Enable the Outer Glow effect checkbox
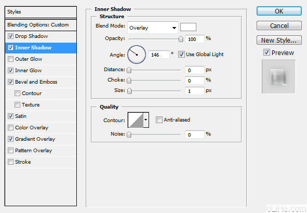 (10, 59)
